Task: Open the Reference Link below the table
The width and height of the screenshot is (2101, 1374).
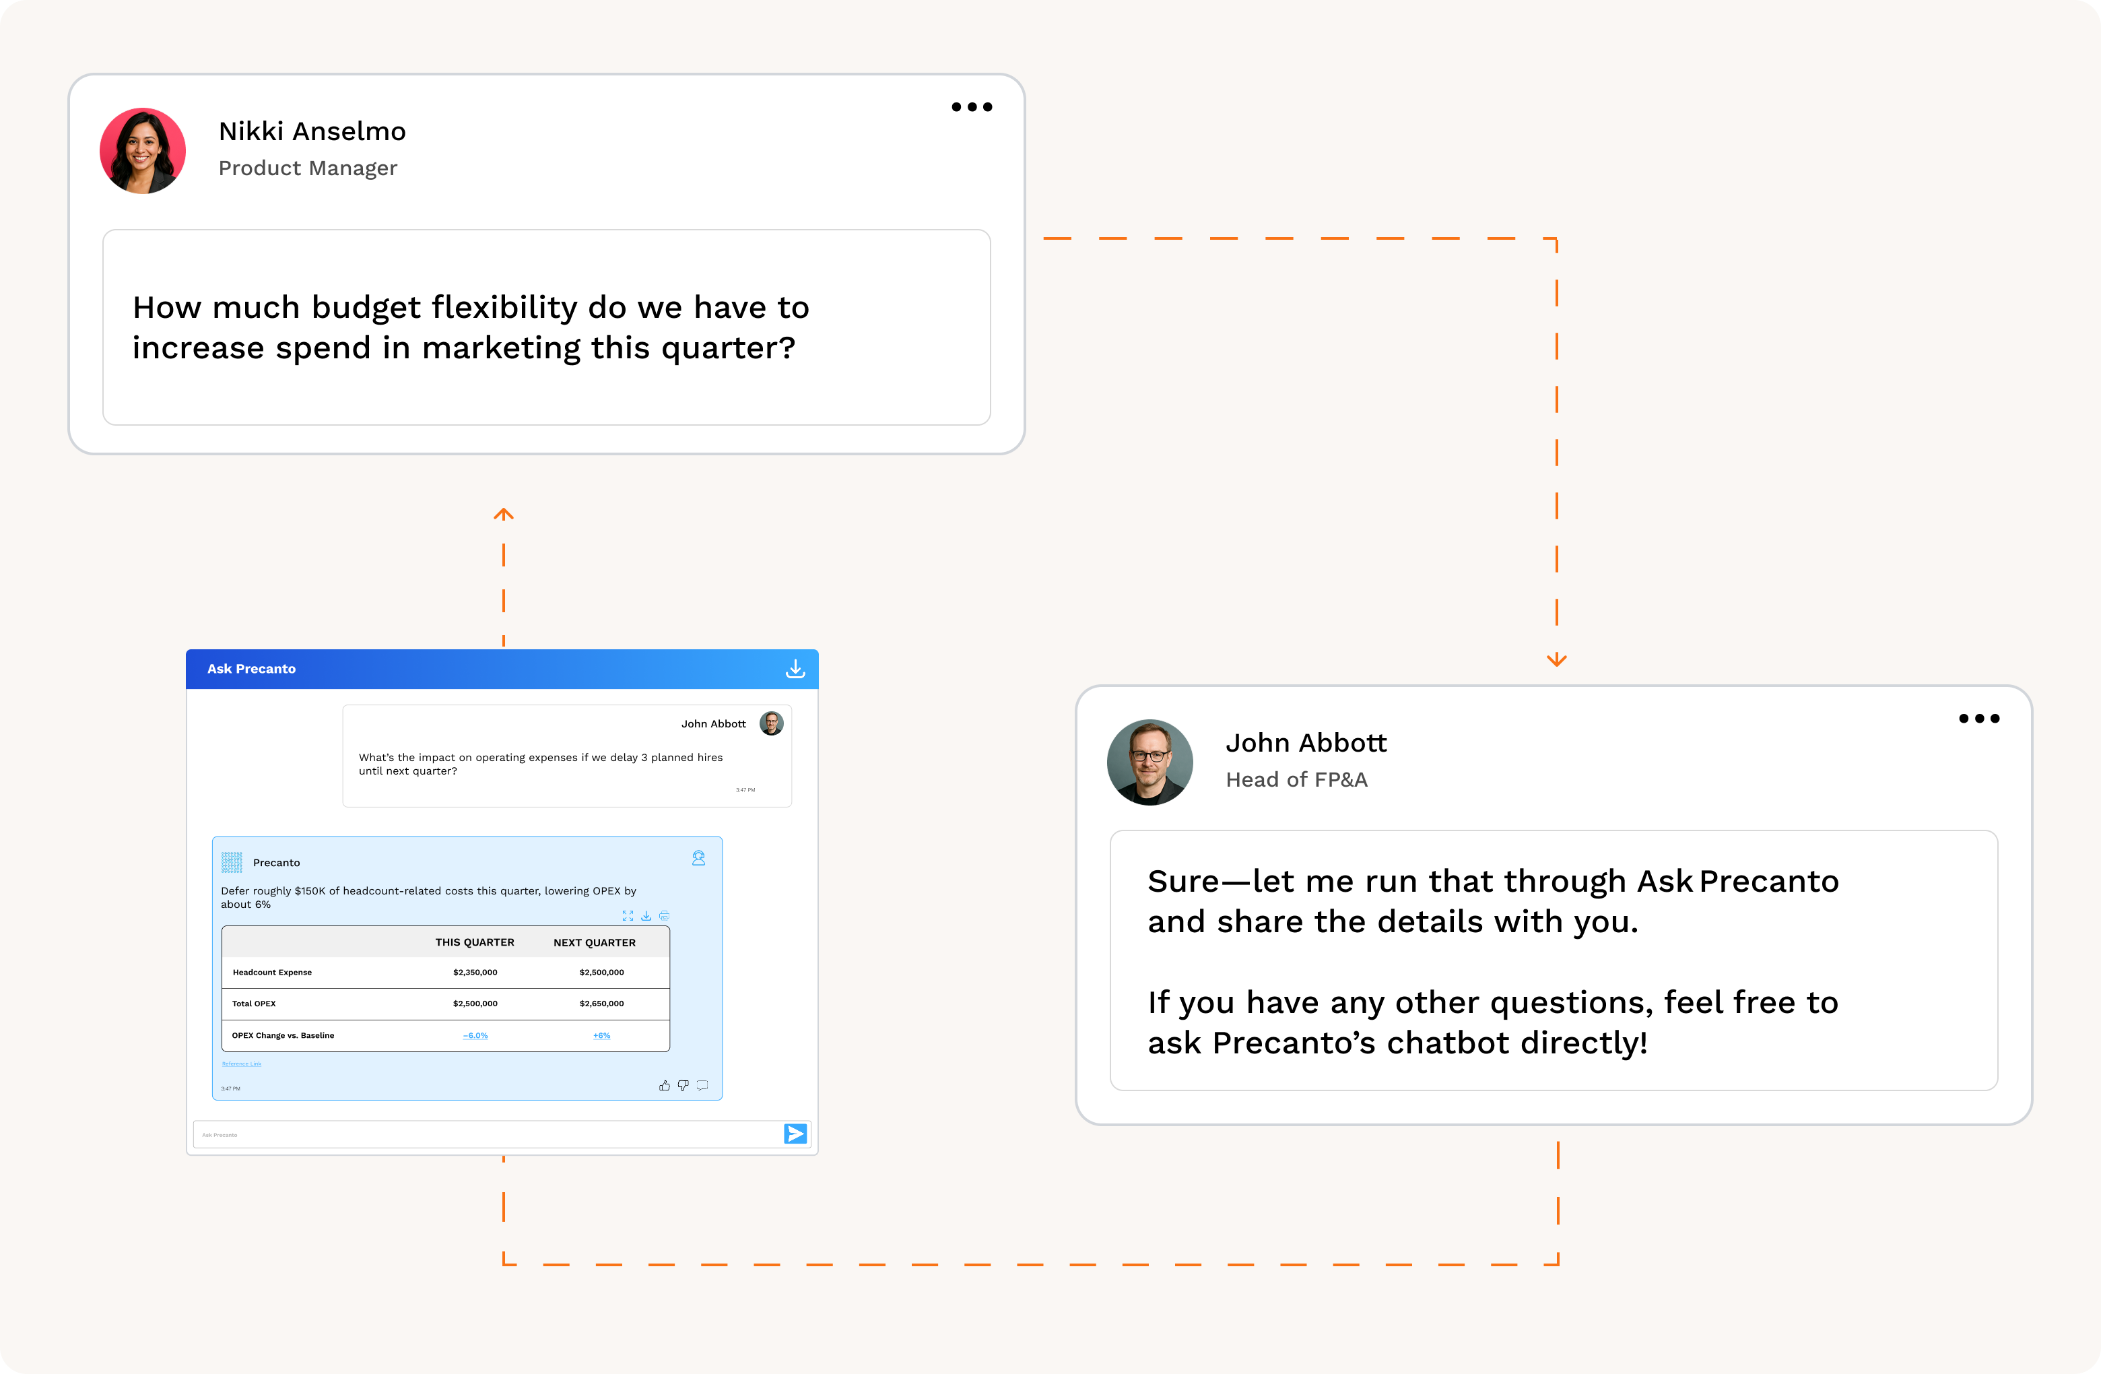Action: click(x=241, y=1064)
